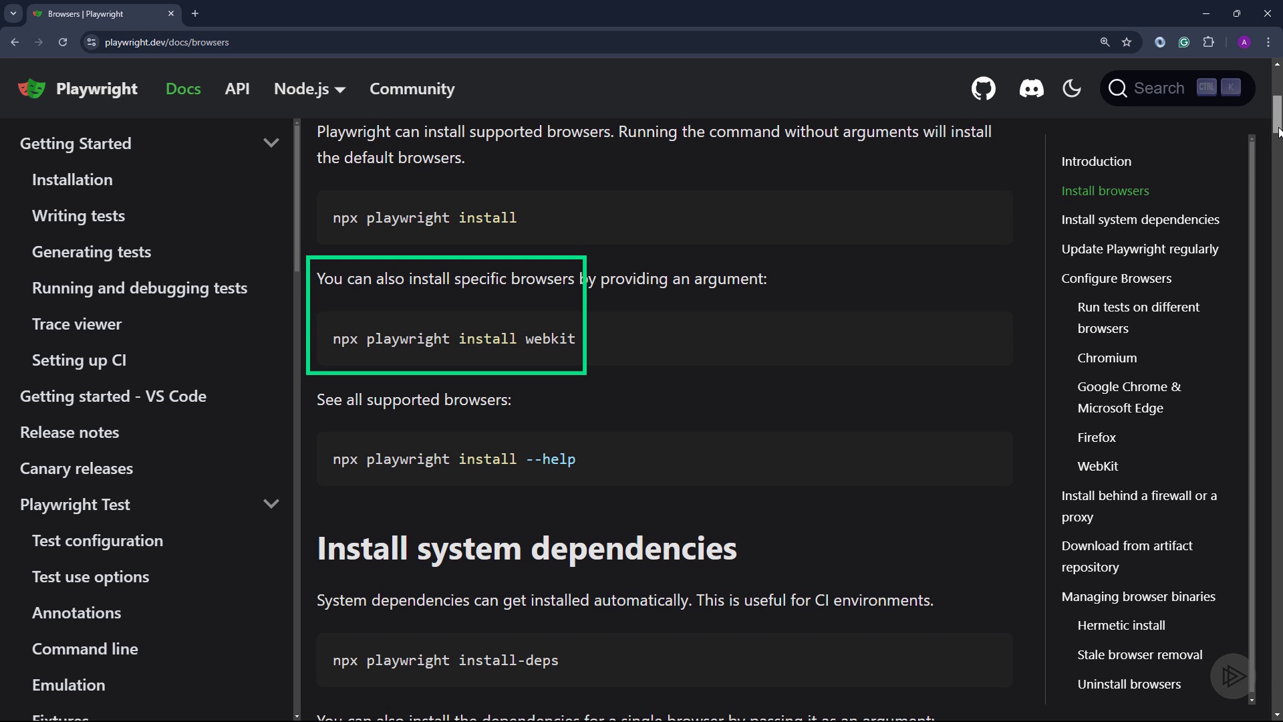1283x722 pixels.
Task: Click the search magnifier icon
Action: click(1117, 88)
